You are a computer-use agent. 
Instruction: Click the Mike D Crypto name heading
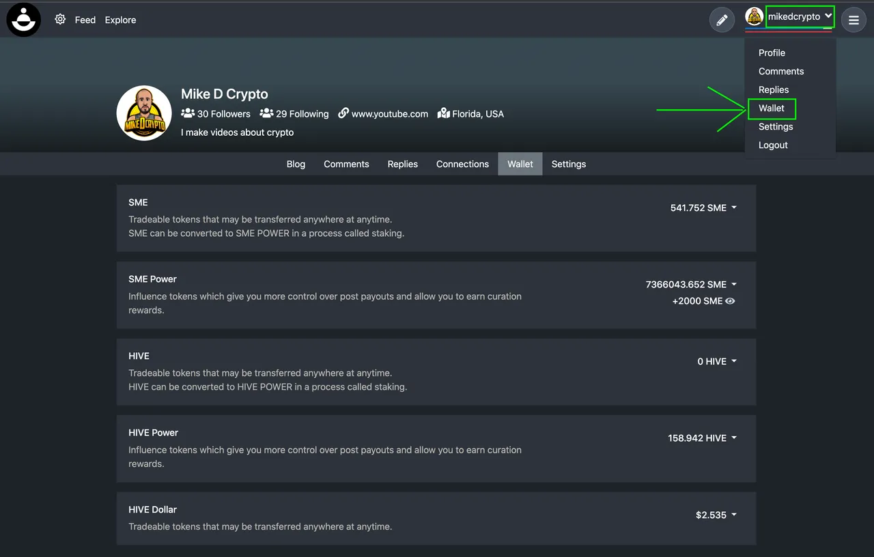225,94
